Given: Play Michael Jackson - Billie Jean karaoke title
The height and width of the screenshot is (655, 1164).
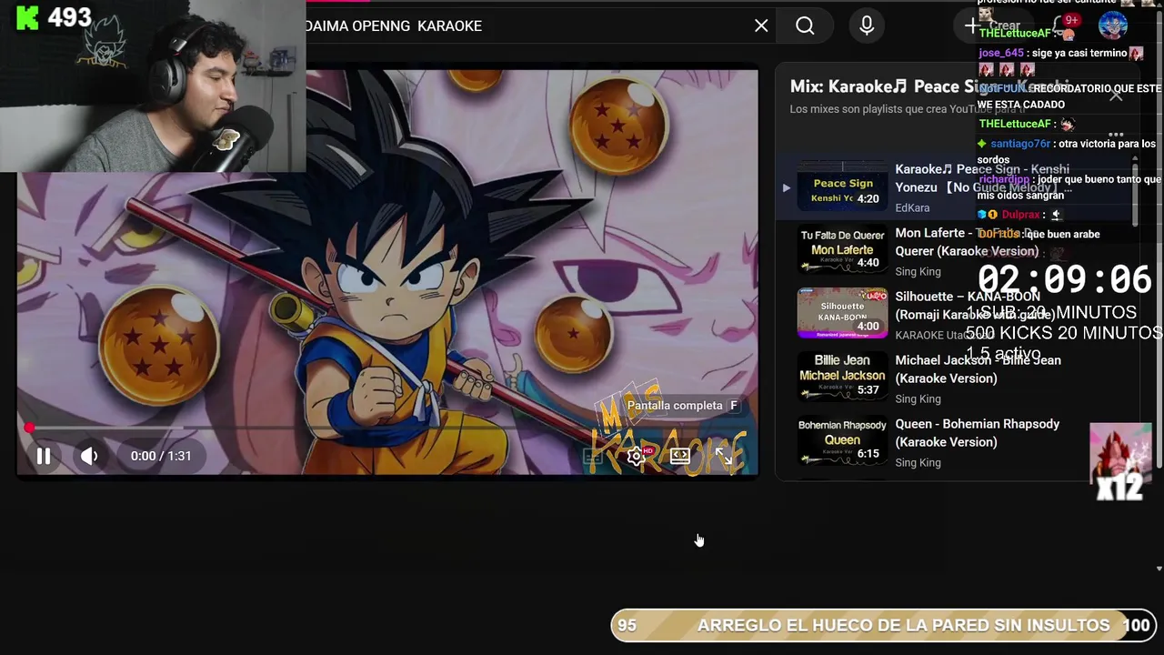Looking at the screenshot, I should point(978,369).
